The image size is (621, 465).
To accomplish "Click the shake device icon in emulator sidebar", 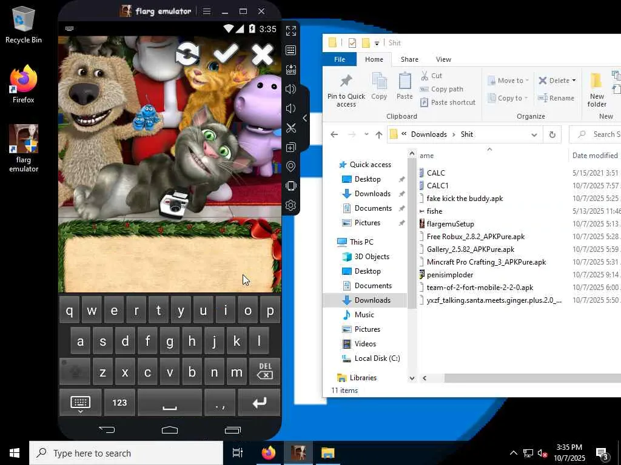I will pyautogui.click(x=290, y=186).
